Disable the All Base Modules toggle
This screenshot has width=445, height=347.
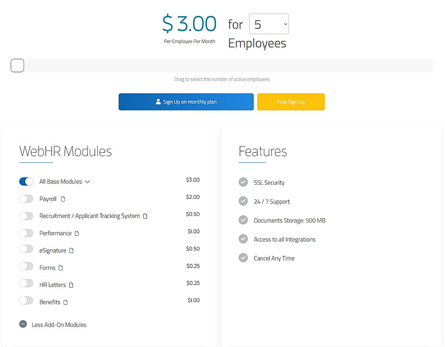tap(26, 181)
